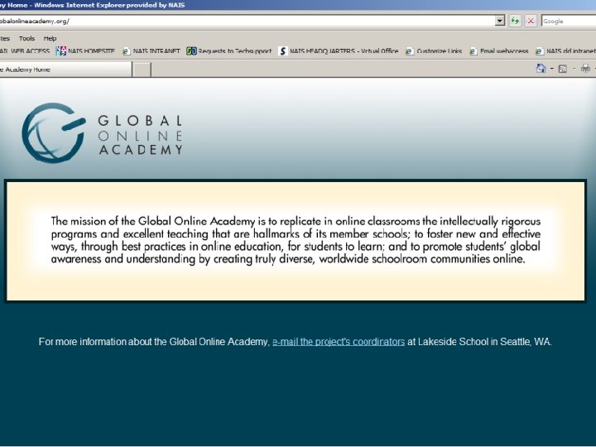The height and width of the screenshot is (447, 596).
Task: Click the 'Lakeside School in Seattle, WA' text
Action: point(484,342)
